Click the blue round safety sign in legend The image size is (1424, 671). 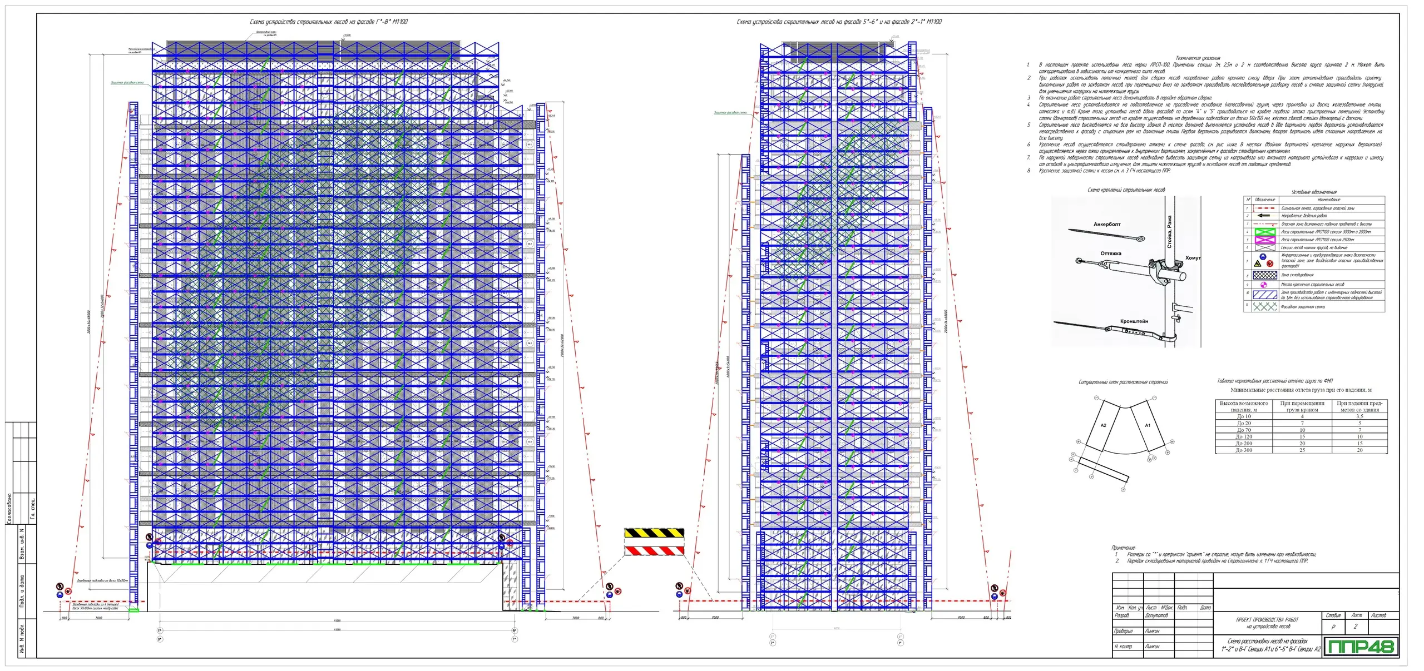coord(1263,257)
